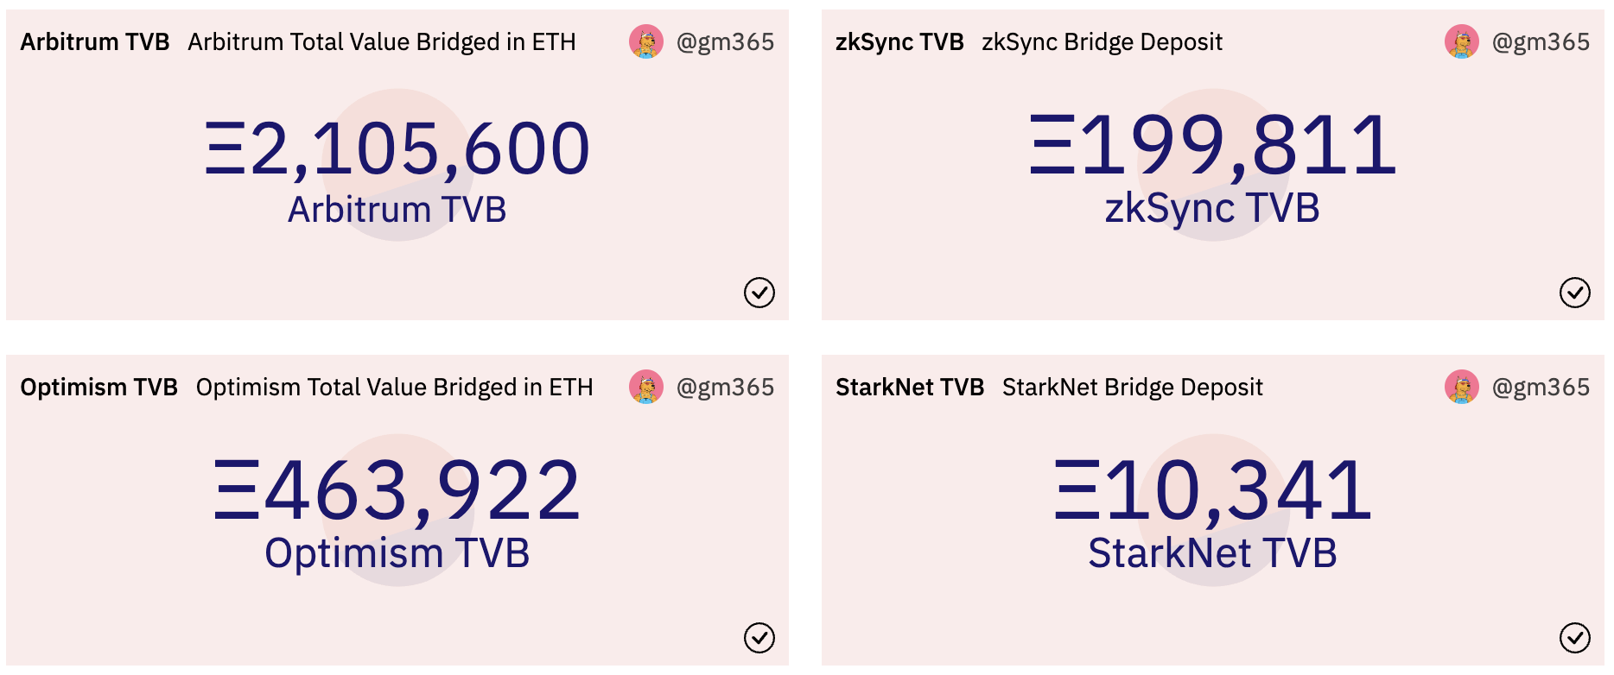
Task: Open the @gm365 profile from Optimism card
Action: [x=725, y=388]
